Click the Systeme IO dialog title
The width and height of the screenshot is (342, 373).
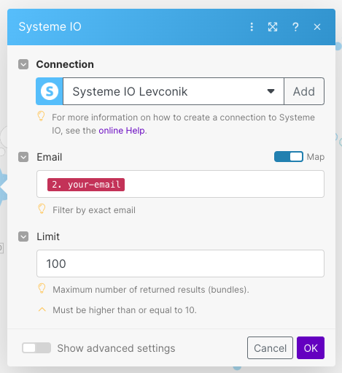point(50,26)
